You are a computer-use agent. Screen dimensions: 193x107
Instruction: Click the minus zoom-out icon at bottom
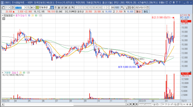click(x=184, y=104)
